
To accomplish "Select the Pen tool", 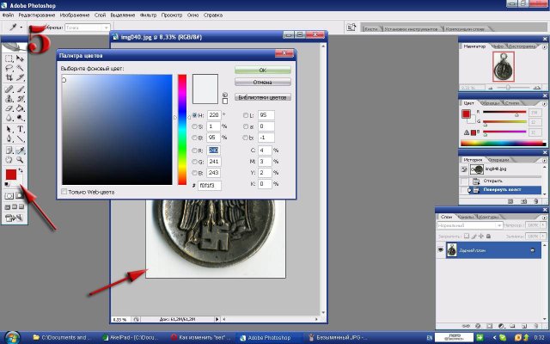I will (x=9, y=138).
